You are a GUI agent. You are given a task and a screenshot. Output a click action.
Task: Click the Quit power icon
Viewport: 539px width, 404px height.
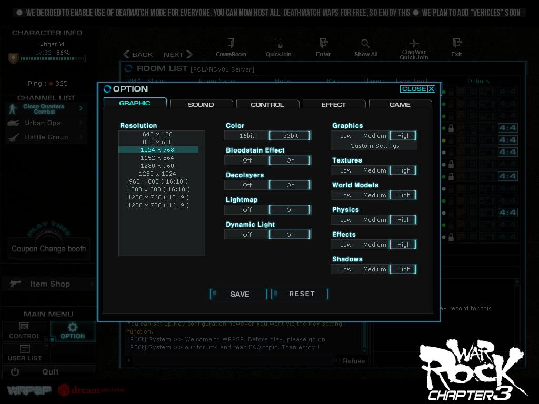[15, 372]
